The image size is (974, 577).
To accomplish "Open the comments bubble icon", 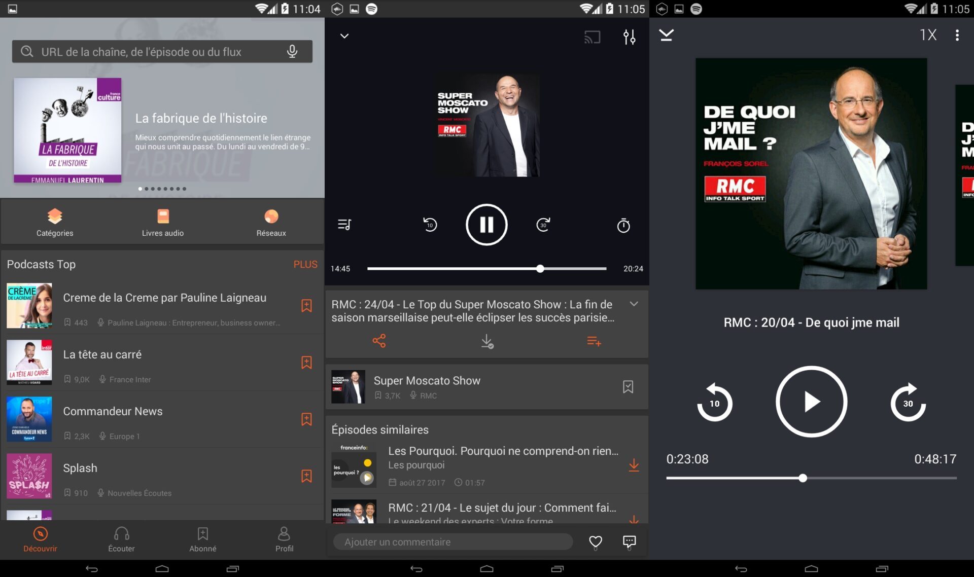I will point(629,542).
